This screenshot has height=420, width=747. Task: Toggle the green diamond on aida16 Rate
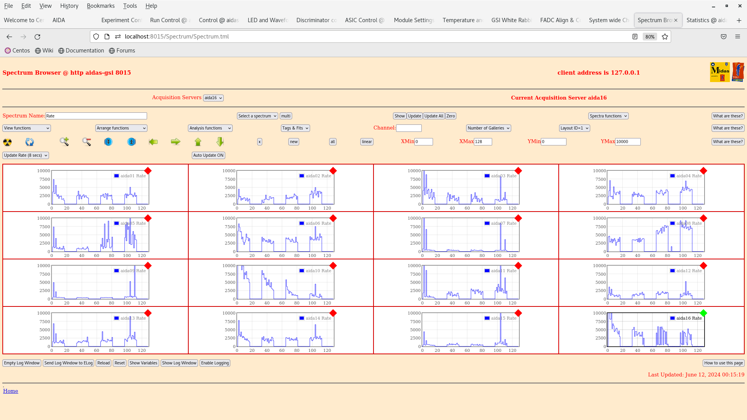click(703, 313)
